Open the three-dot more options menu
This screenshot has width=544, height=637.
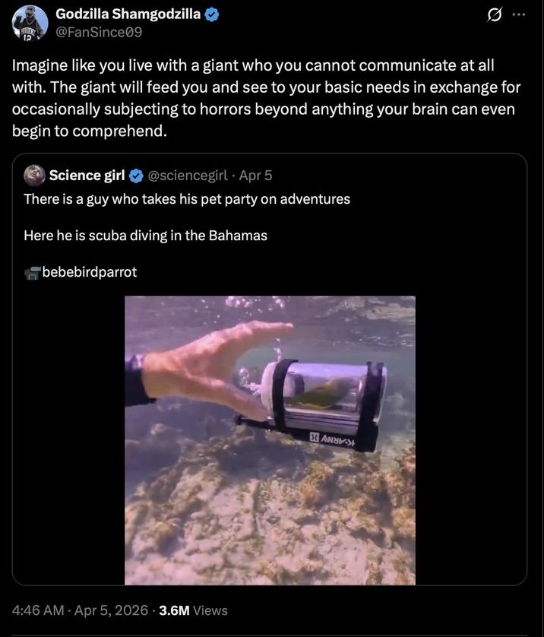(x=519, y=15)
